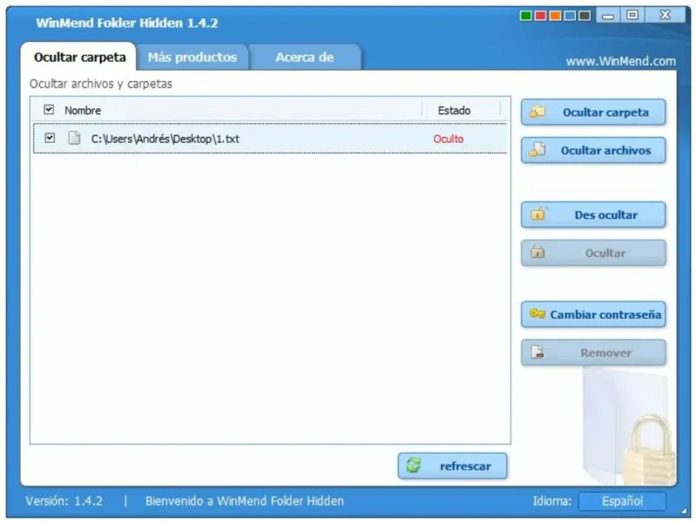Open the Español language dropdown
Image resolution: width=697 pixels, height=523 pixels.
[622, 501]
